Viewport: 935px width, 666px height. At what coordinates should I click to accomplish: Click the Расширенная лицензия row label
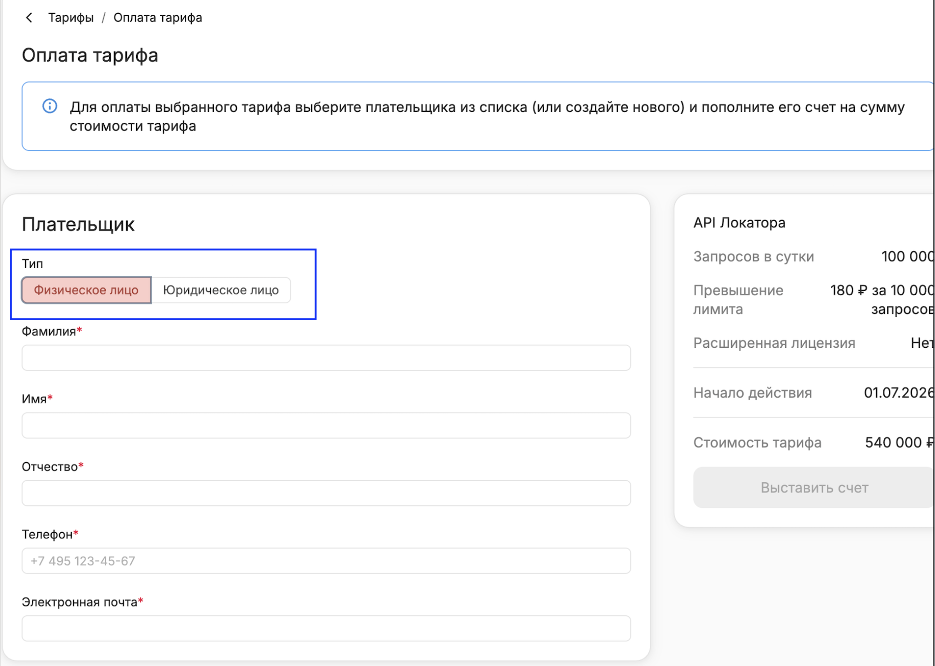774,343
